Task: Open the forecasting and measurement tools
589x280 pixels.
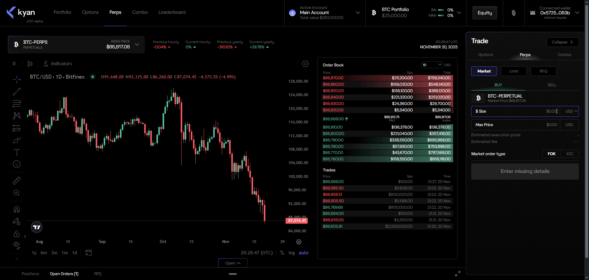Action: (17, 128)
